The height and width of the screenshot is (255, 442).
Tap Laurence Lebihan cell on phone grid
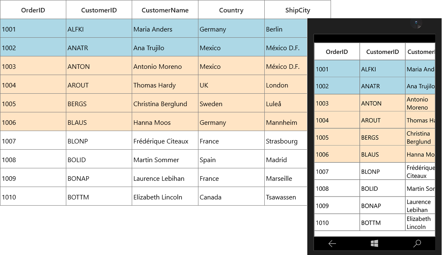(x=420, y=205)
